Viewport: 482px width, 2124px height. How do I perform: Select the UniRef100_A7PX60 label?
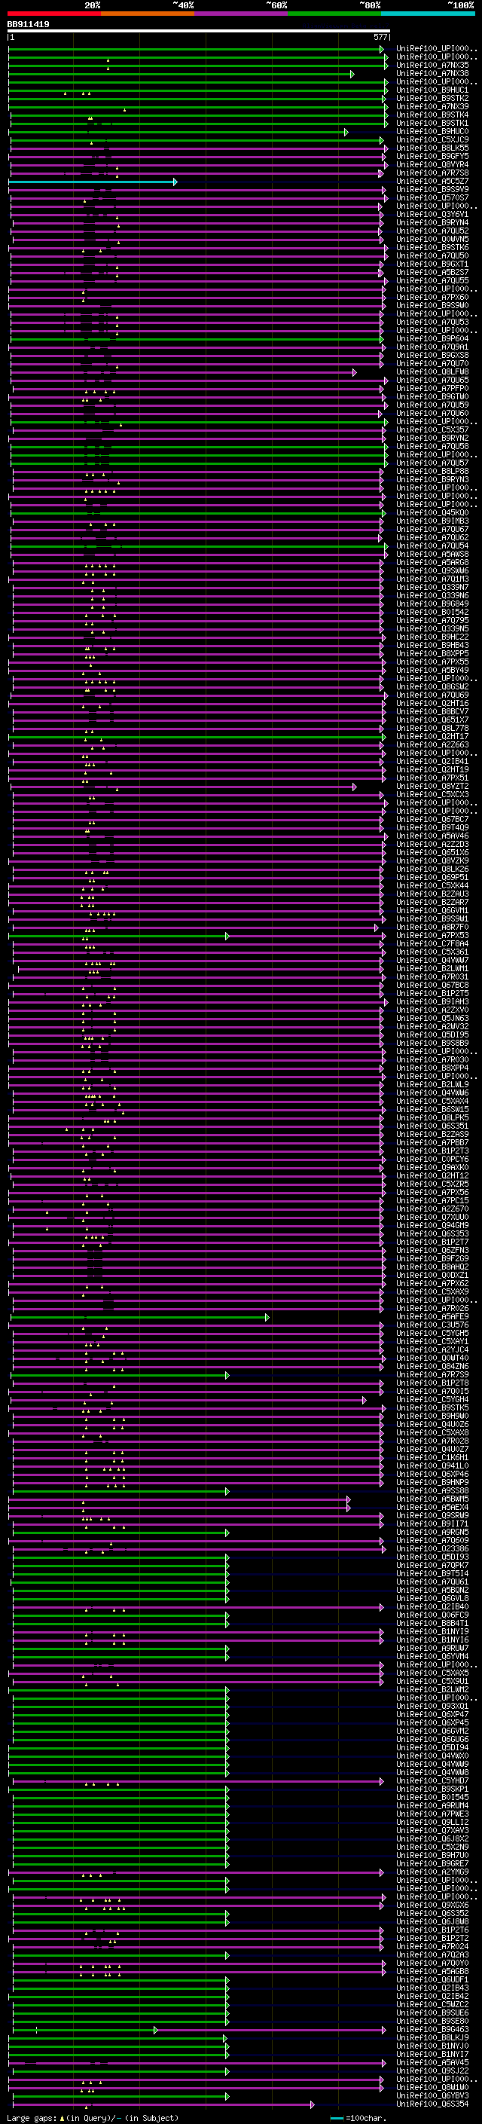point(432,297)
